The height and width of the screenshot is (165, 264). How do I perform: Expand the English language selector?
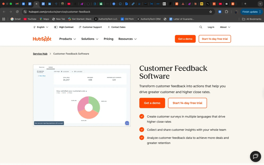[41, 27]
